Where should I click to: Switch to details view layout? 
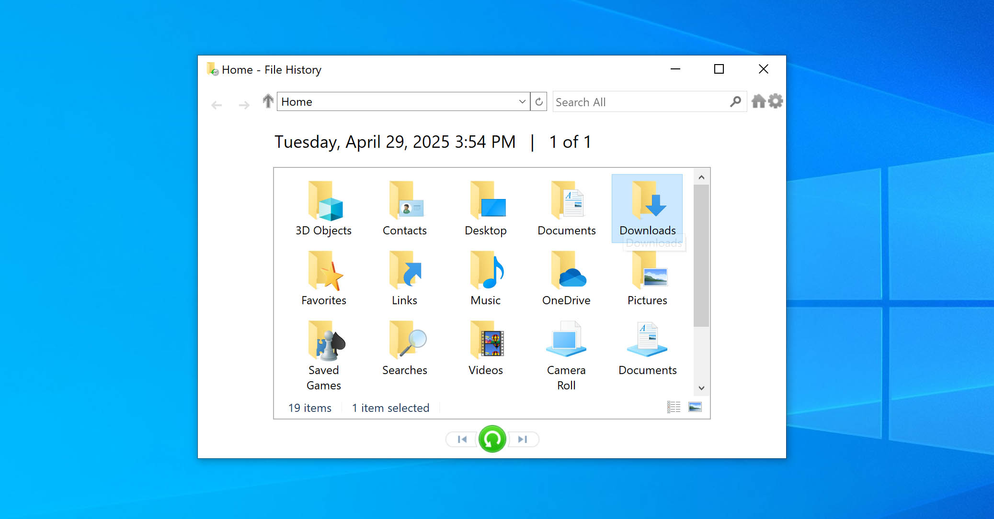click(674, 407)
